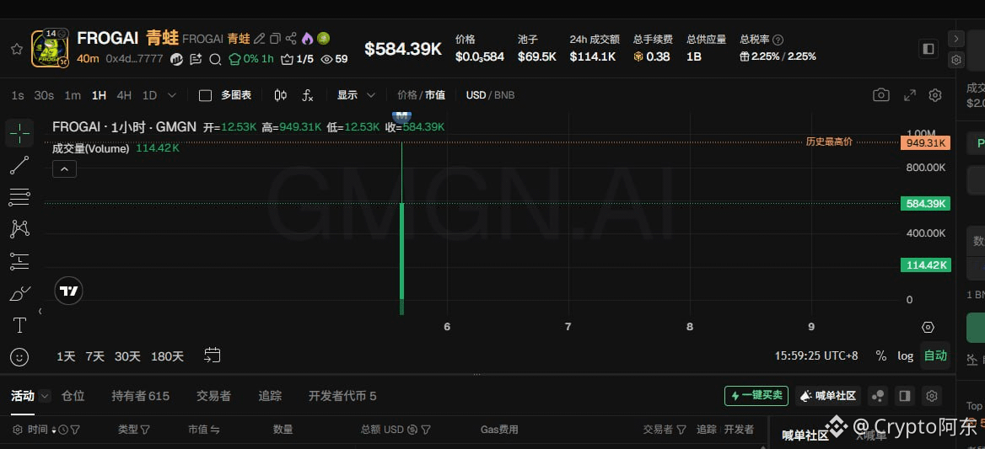
Task: Open the fx indicators menu
Action: [307, 95]
